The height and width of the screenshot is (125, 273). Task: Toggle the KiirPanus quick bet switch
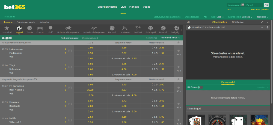pos(200,87)
